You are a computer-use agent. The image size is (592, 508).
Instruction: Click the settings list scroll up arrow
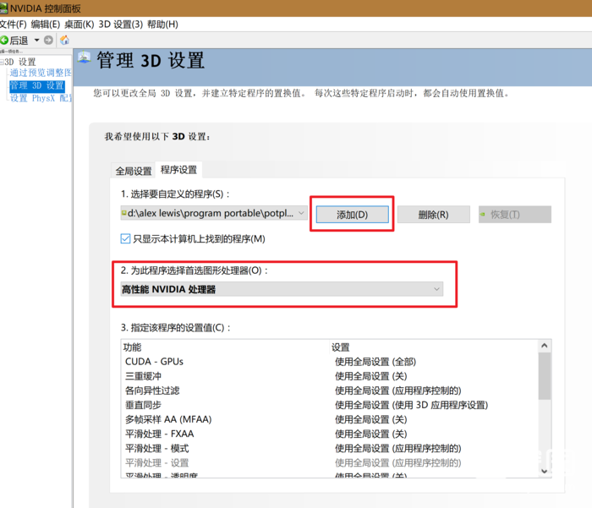coord(544,346)
